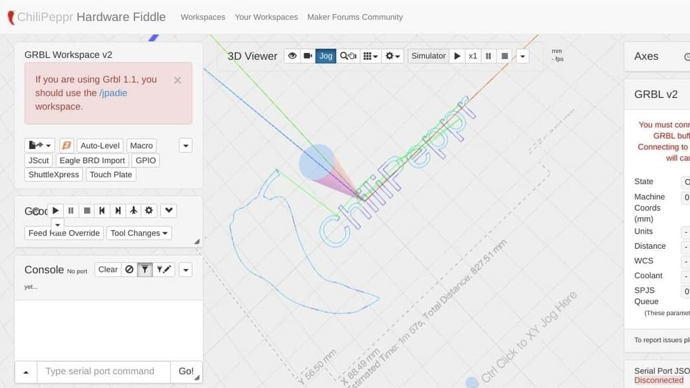Viewport: 690px width, 388px height.
Task: Focus the serial port command field
Action: click(x=104, y=372)
